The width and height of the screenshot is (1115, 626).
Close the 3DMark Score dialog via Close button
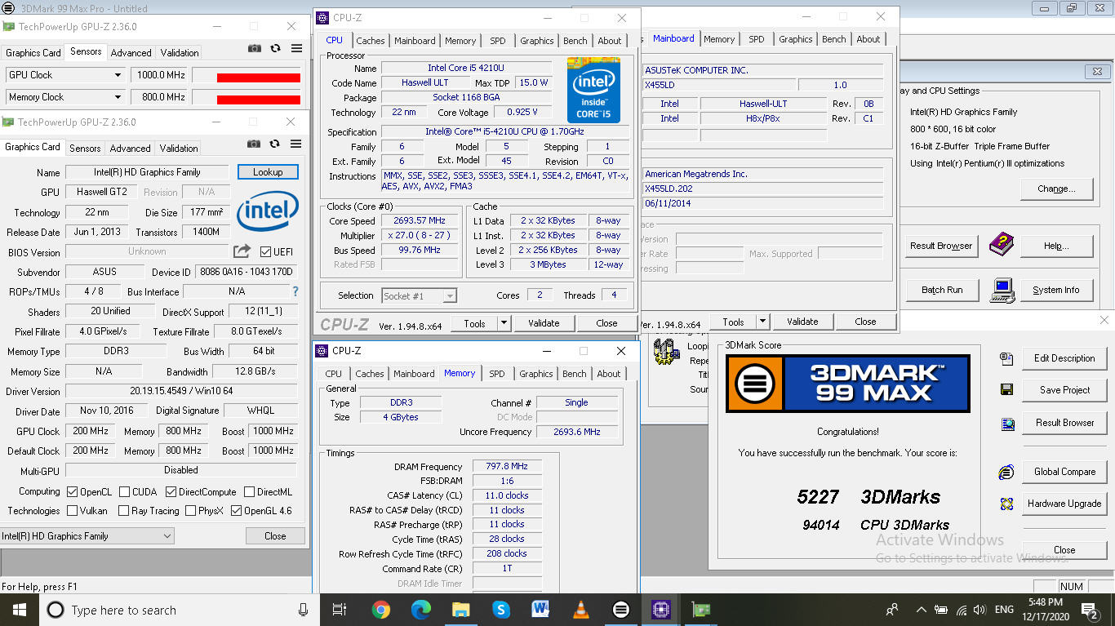click(1064, 550)
